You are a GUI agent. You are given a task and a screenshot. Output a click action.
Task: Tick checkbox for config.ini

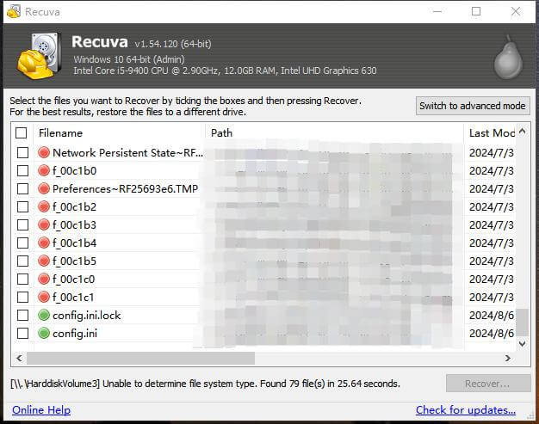[22, 334]
